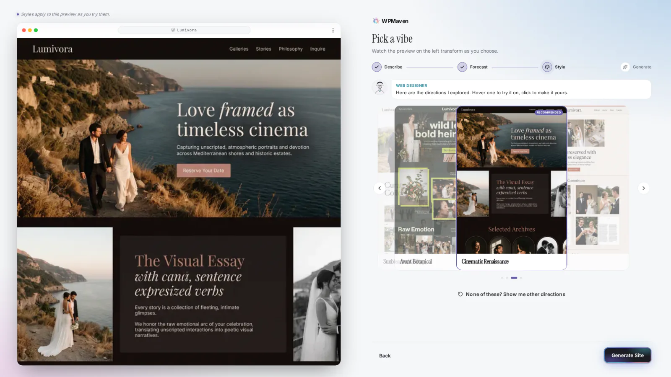The image size is (671, 377).
Task: Open Stories in the Lumivora preview nav
Action: click(x=263, y=49)
